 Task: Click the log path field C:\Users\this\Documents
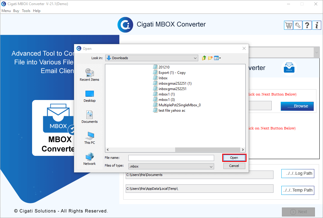tap(199, 175)
